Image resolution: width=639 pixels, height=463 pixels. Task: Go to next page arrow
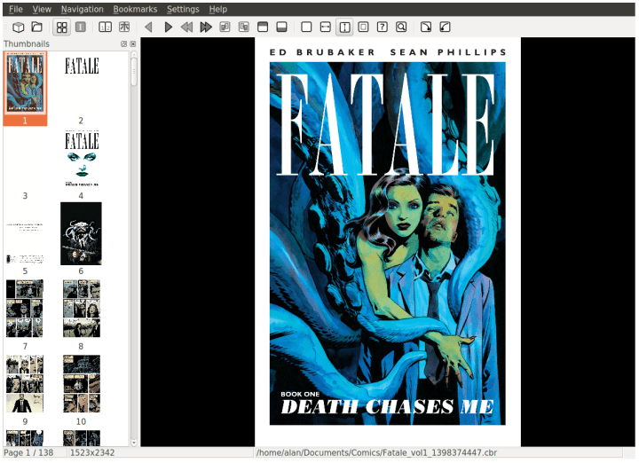[x=168, y=27]
